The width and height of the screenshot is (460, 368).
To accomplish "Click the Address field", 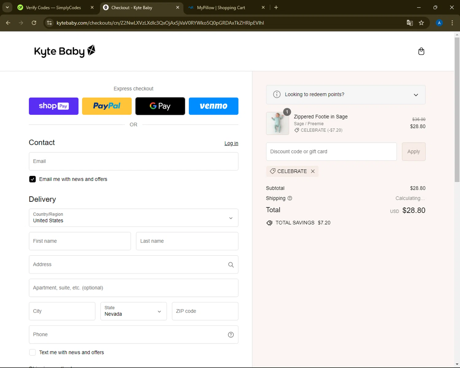I will click(x=133, y=264).
